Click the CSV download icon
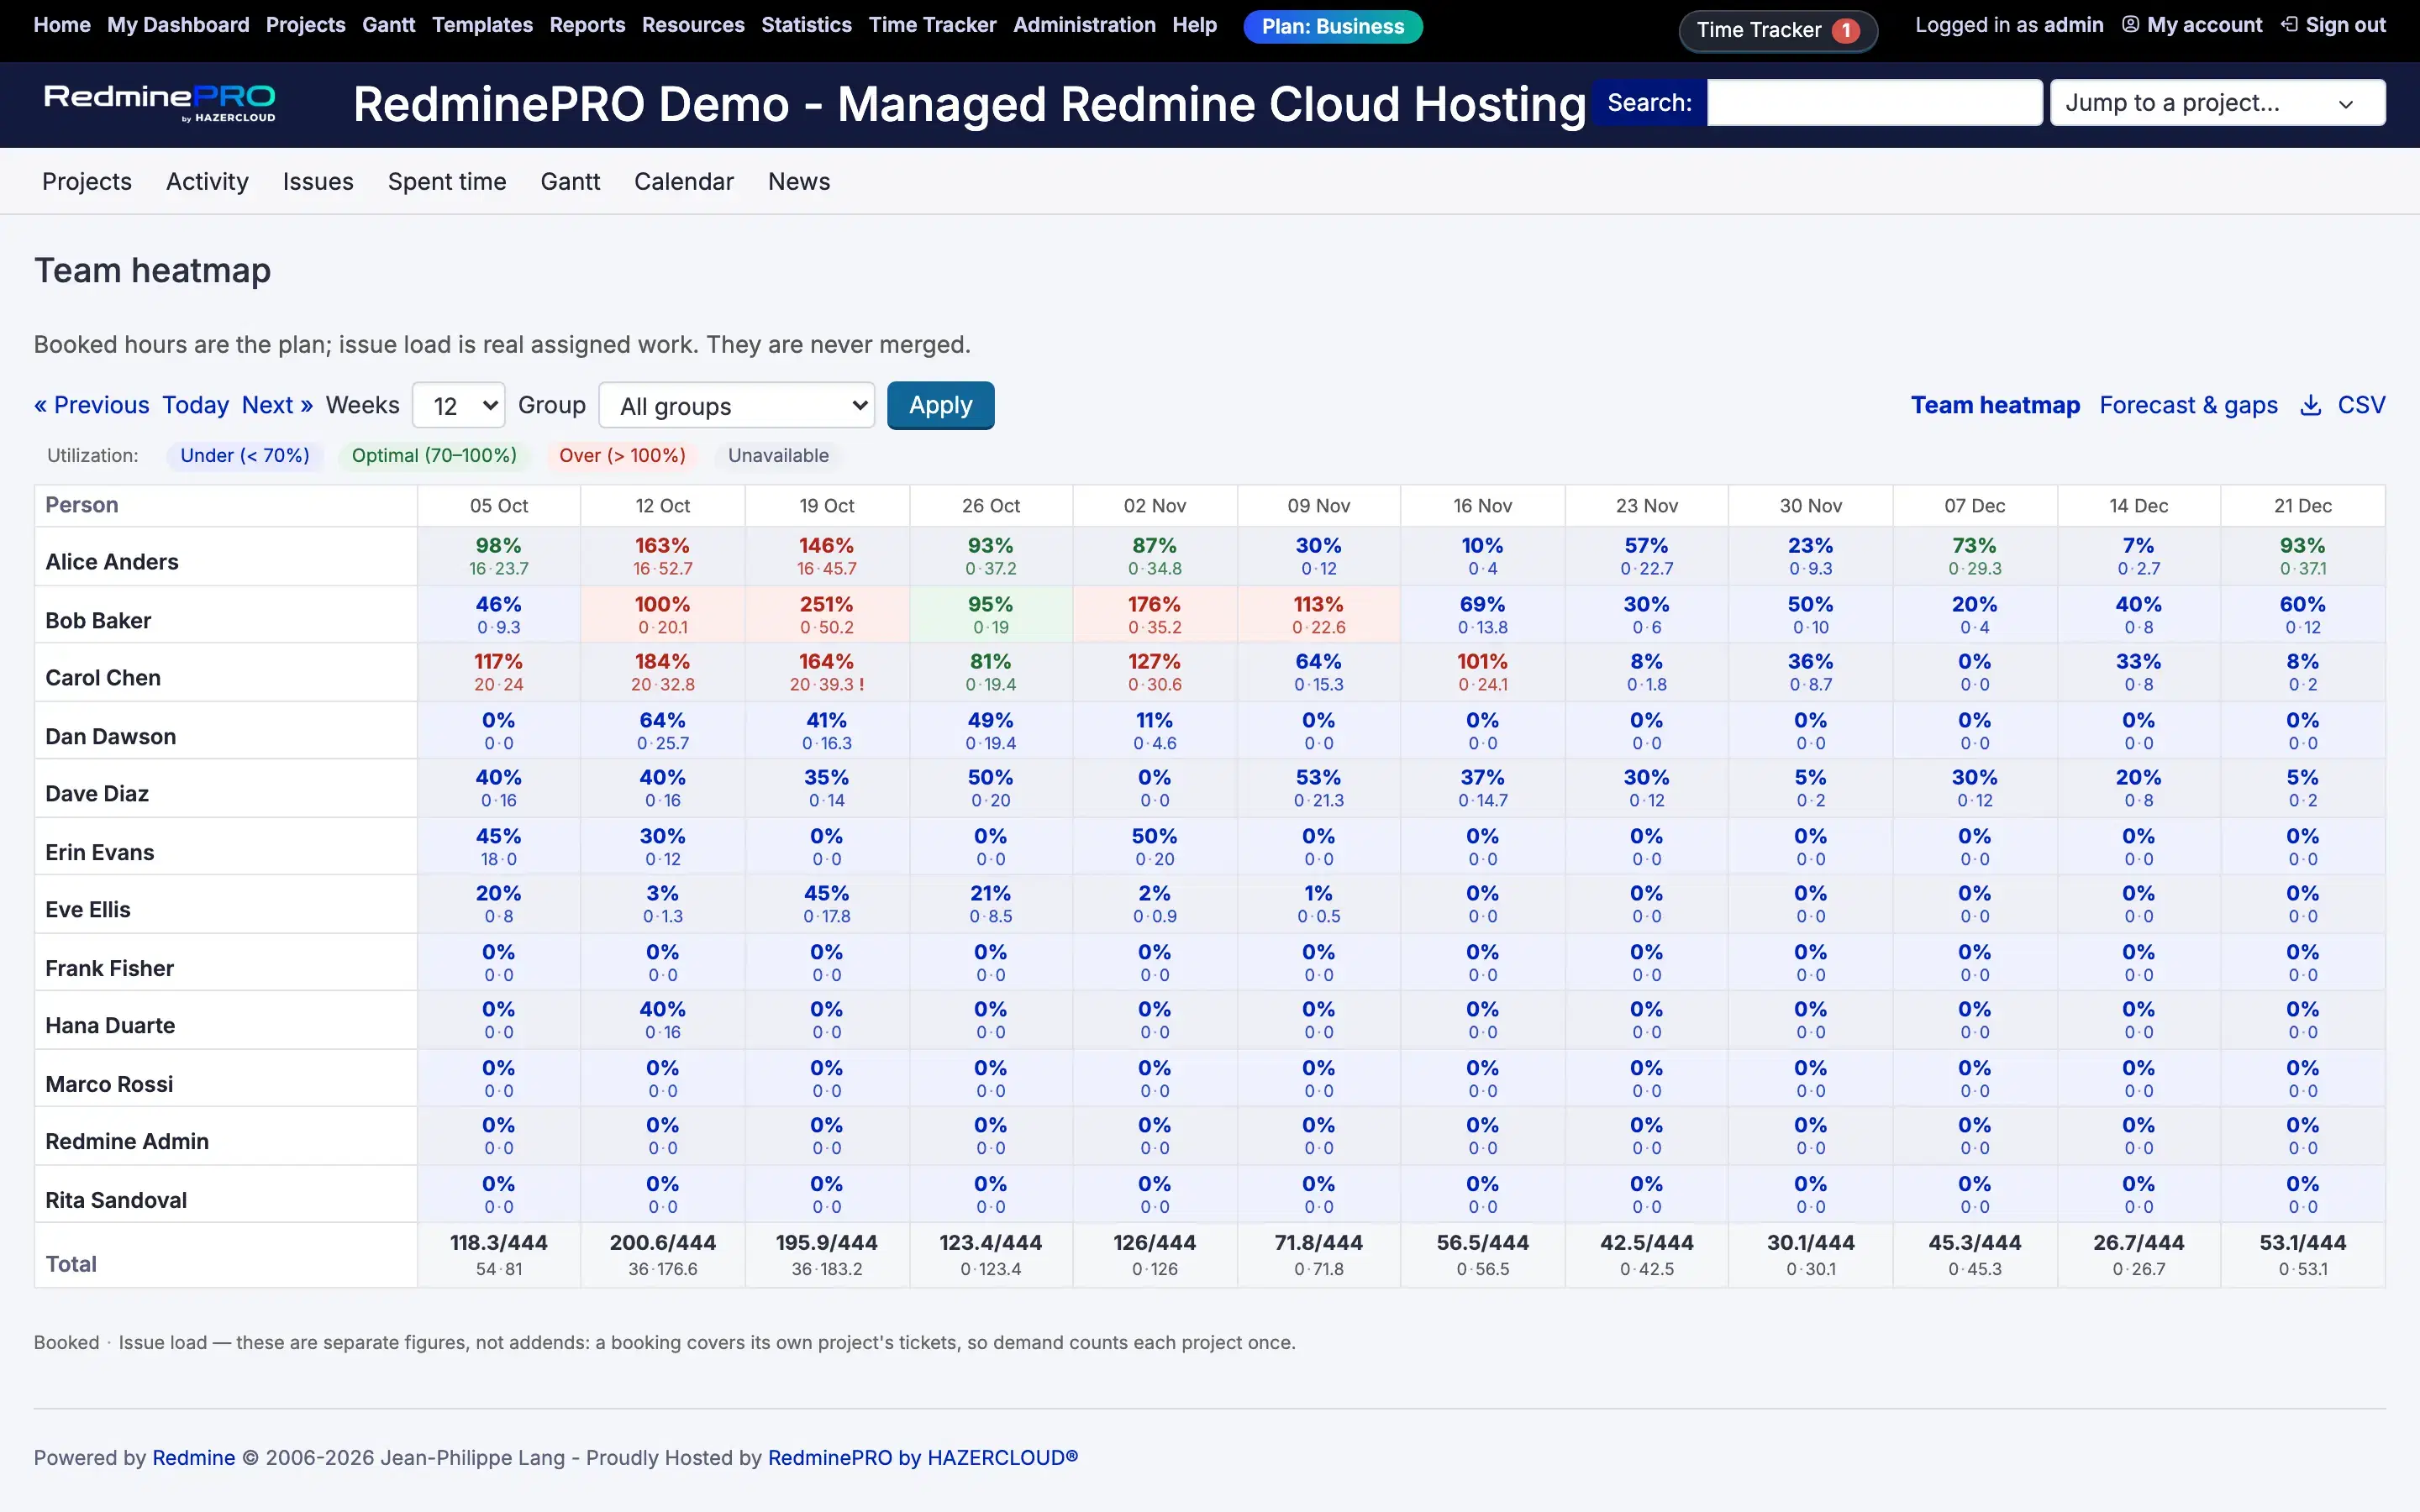2420x1512 pixels. pos(2310,405)
